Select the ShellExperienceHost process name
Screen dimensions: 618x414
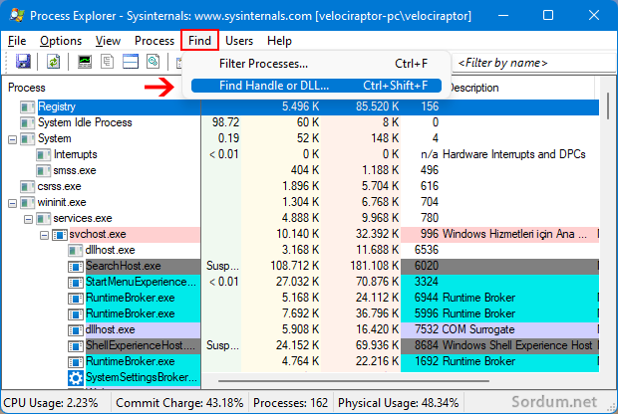pos(141,346)
